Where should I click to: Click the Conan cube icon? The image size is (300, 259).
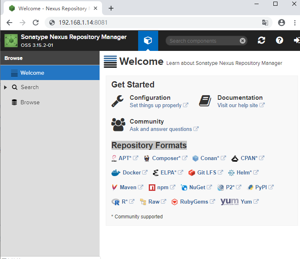195,158
